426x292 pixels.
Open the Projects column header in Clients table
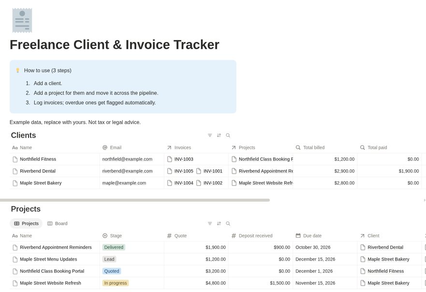[260, 147]
